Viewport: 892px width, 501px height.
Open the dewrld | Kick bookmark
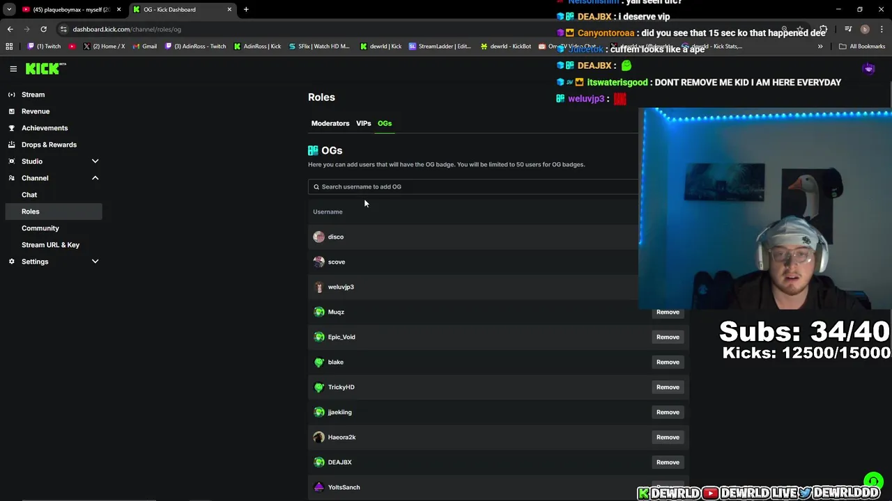[x=380, y=47]
